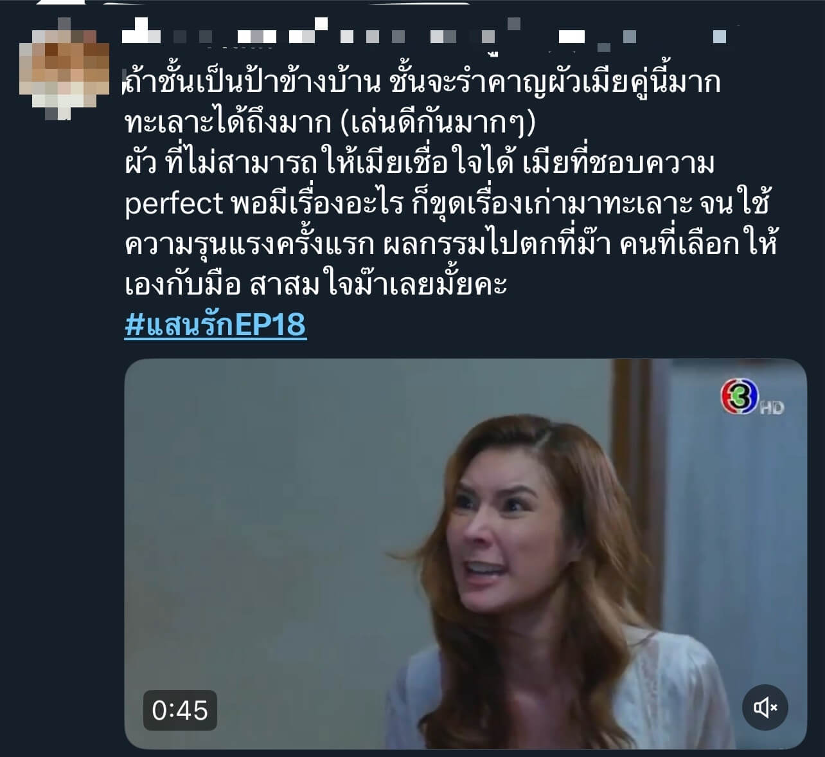Click the tweet line starting ความรุนแรงครั้งแรก

click(451, 244)
